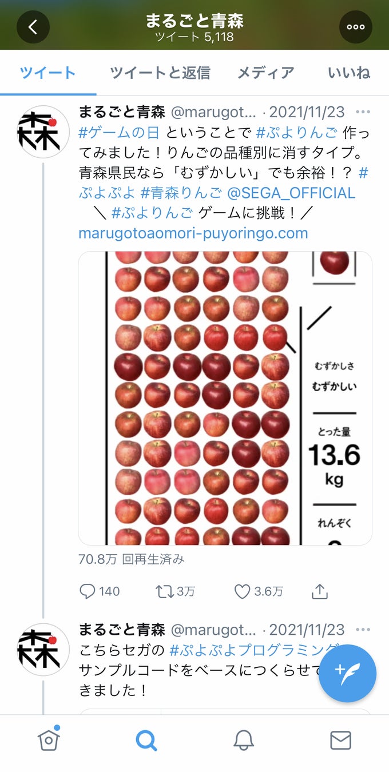Like the tweet with 3.6万 likes
389x772 pixels.
(243, 591)
